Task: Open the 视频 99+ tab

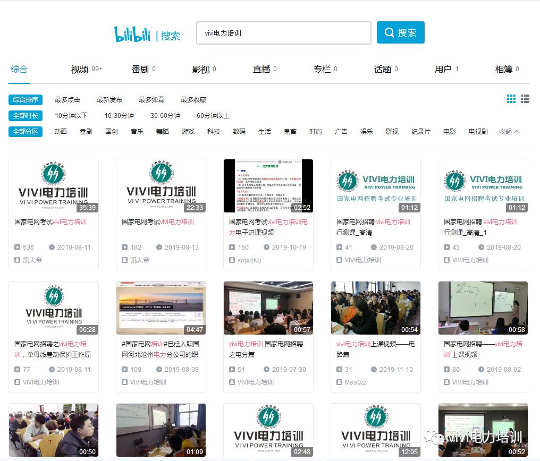Action: [87, 69]
